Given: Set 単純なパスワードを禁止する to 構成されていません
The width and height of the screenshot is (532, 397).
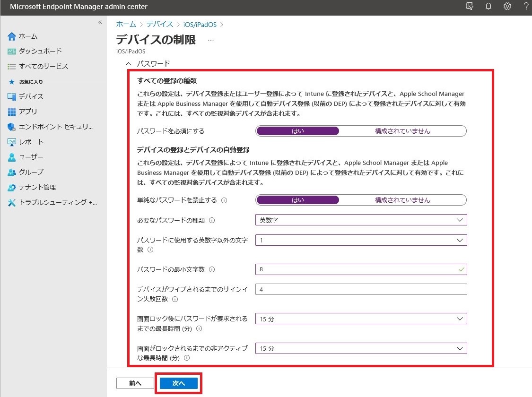Looking at the screenshot, I should pyautogui.click(x=402, y=200).
